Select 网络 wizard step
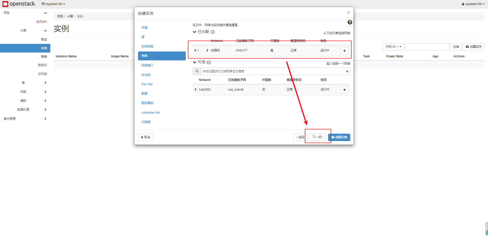This screenshot has width=488, height=240. [x=162, y=56]
